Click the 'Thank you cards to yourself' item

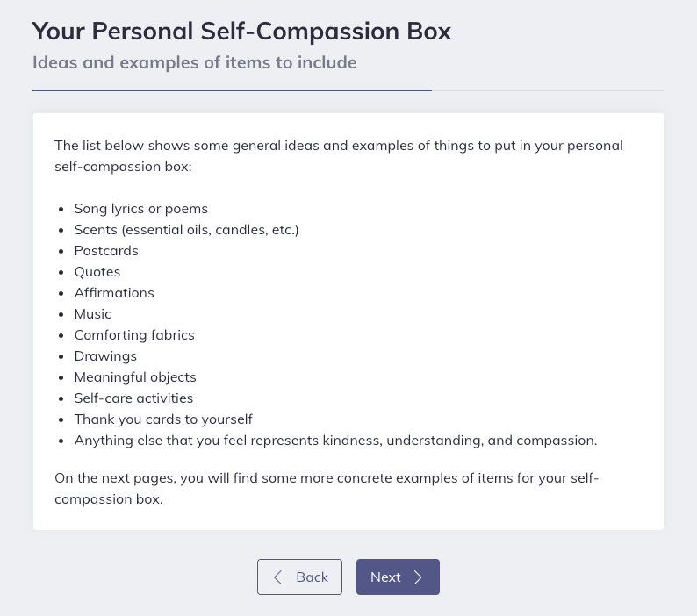coord(163,419)
